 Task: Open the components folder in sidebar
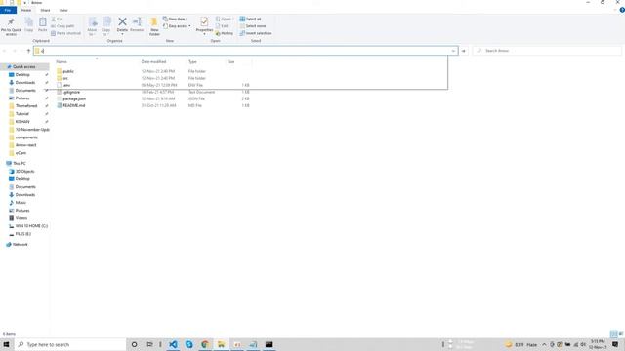click(26, 137)
